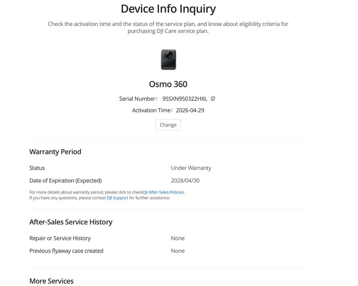Image resolution: width=358 pixels, height=286 pixels.
Task: Click the Under Warranty status value
Action: tap(191, 168)
